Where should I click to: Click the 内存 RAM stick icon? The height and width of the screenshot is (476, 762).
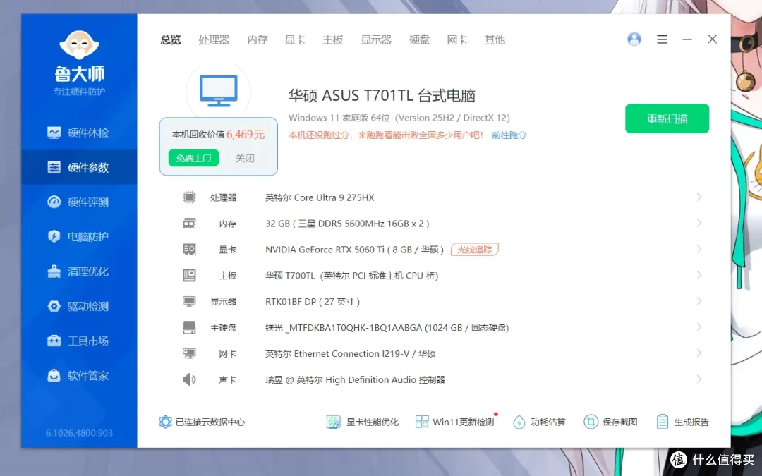(189, 224)
